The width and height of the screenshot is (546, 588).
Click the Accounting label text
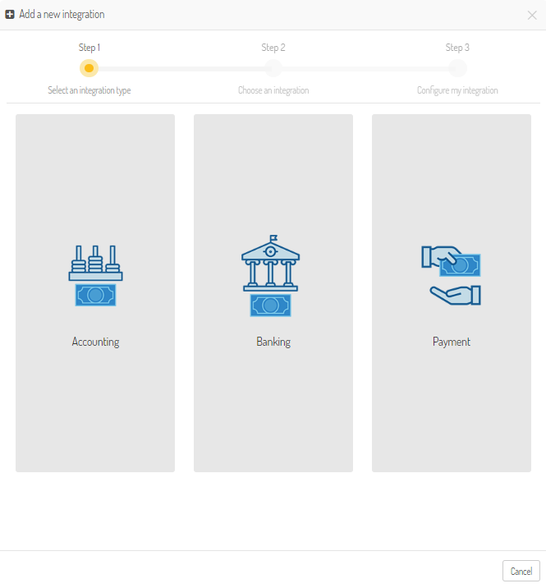[x=95, y=342]
